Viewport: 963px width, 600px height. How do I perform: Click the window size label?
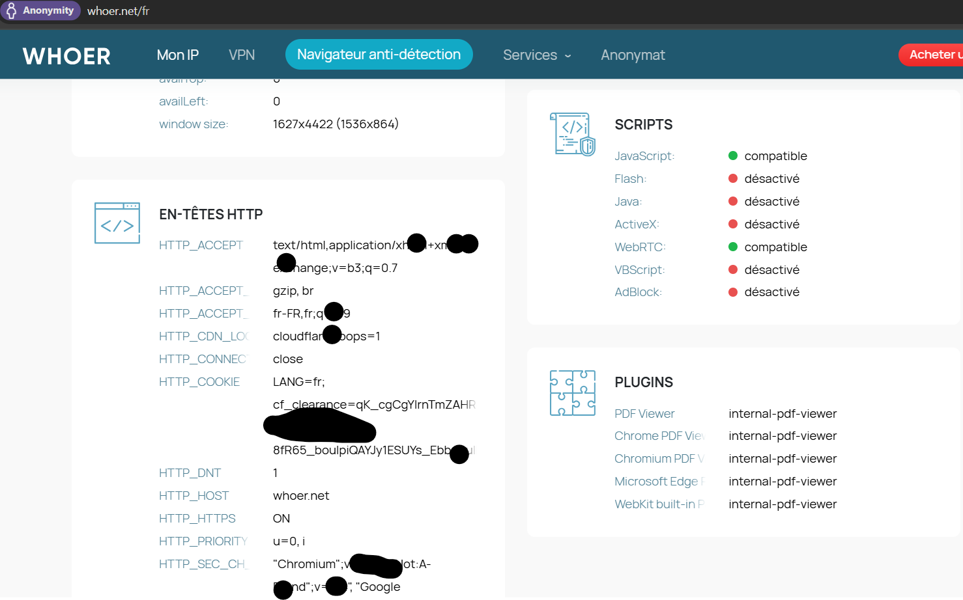pos(194,124)
